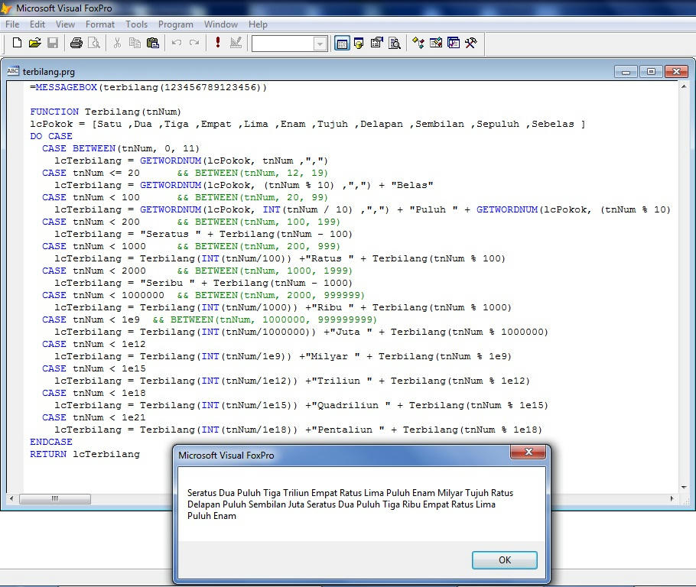696x587 pixels.
Task: Click the editor's horizontal scrollbar thumb
Action: [x=55, y=498]
